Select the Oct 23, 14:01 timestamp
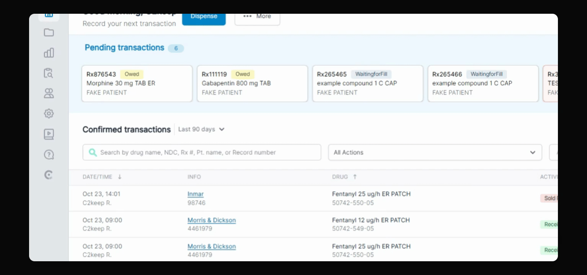 tap(101, 194)
